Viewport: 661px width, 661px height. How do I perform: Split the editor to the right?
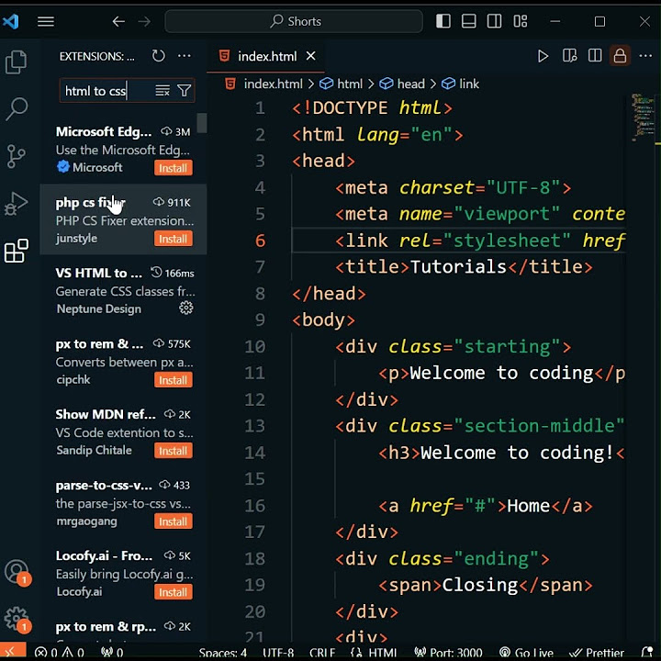pyautogui.click(x=595, y=56)
